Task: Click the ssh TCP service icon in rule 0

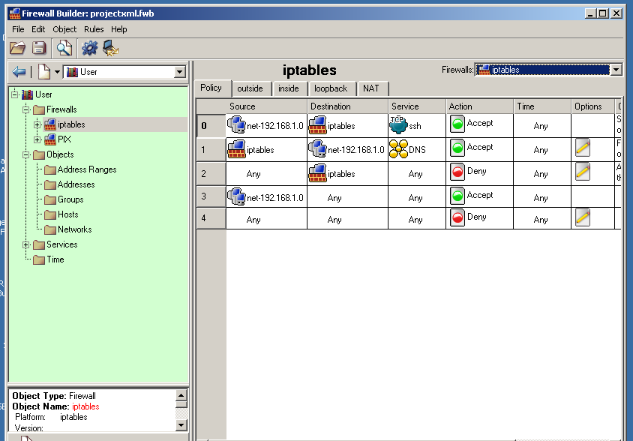Action: click(398, 125)
